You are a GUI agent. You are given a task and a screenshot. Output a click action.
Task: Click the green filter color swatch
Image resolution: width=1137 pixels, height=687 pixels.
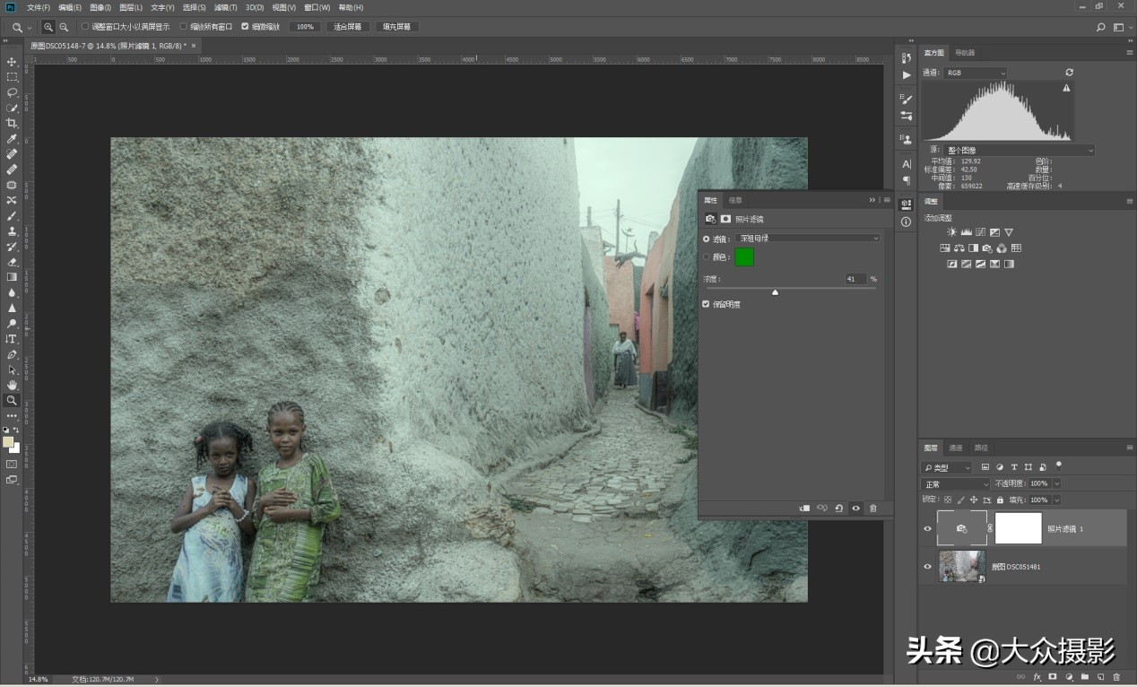click(744, 257)
